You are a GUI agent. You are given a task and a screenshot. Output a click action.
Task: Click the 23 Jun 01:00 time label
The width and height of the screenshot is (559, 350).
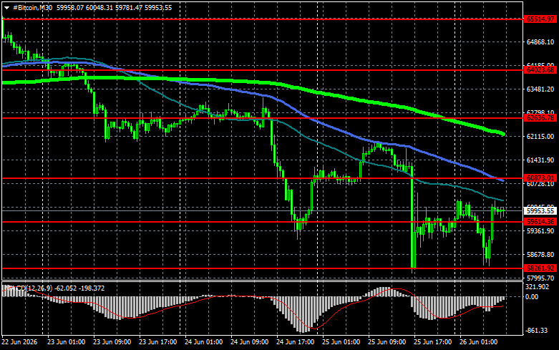pyautogui.click(x=66, y=342)
